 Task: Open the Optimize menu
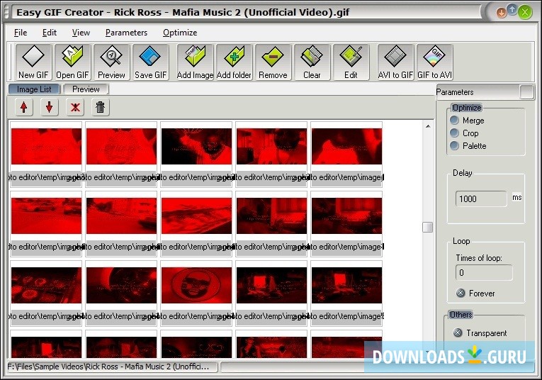(x=180, y=33)
